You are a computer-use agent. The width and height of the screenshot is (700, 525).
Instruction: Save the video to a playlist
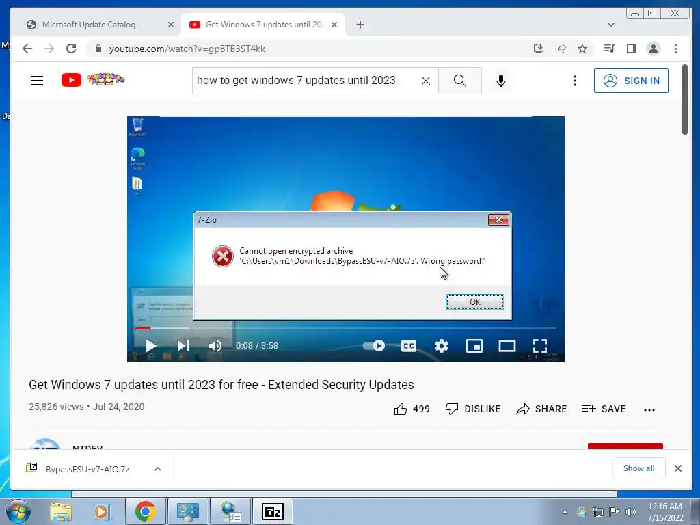pos(604,409)
